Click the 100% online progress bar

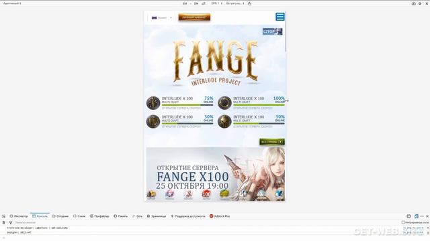(x=259, y=104)
